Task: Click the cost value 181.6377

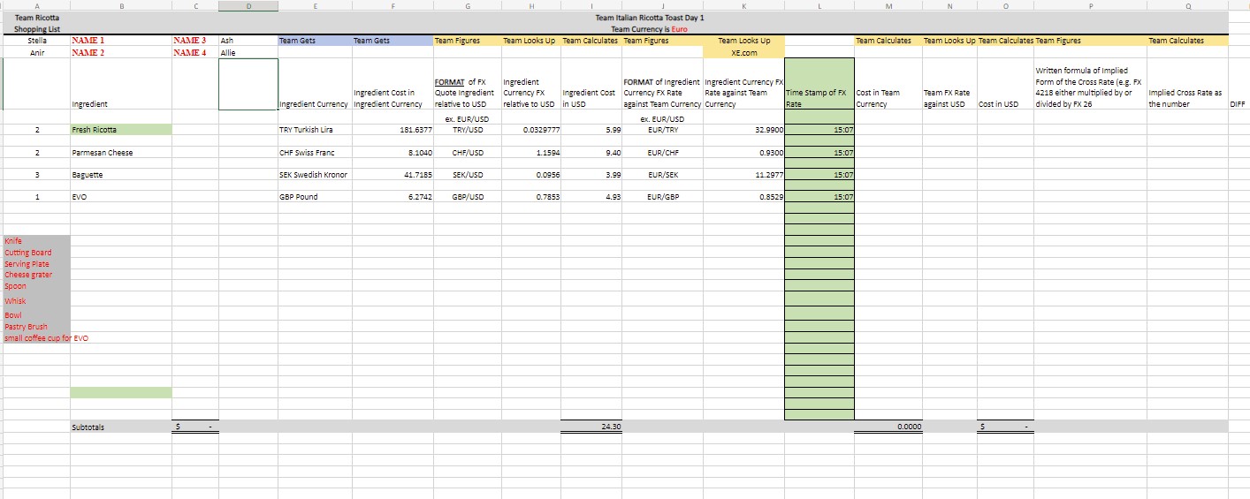Action: [393, 130]
